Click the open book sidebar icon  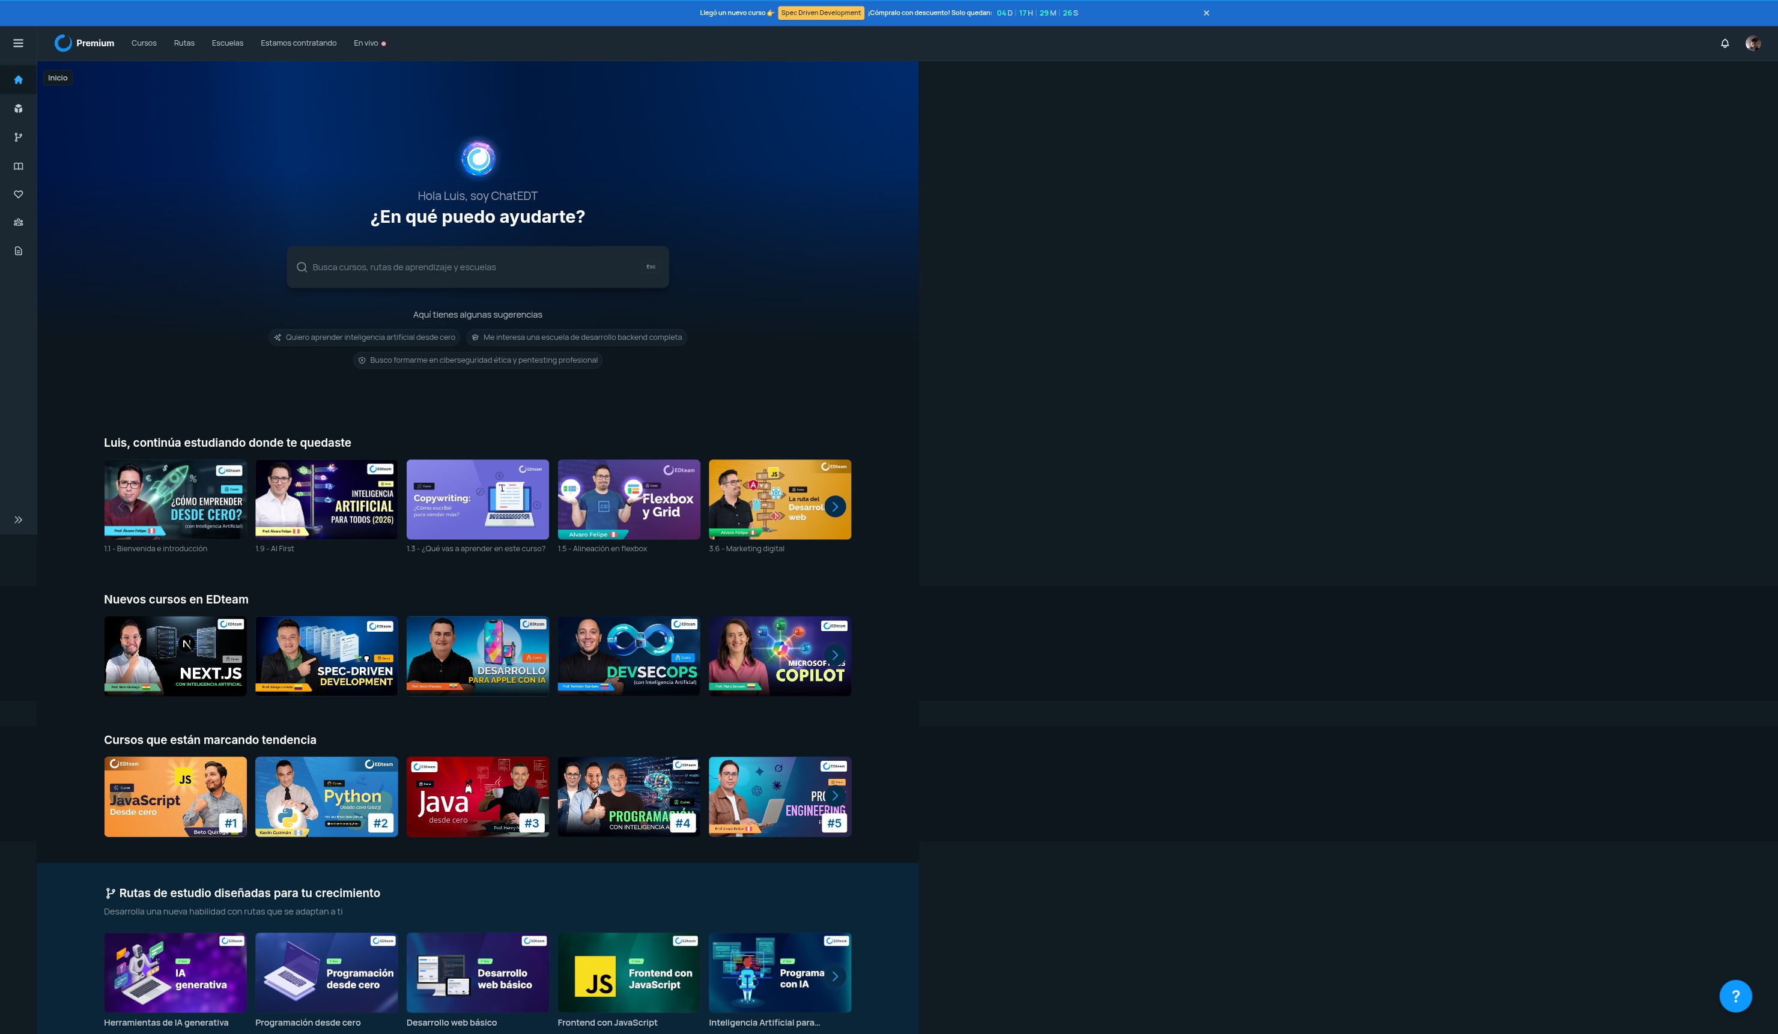(x=19, y=166)
